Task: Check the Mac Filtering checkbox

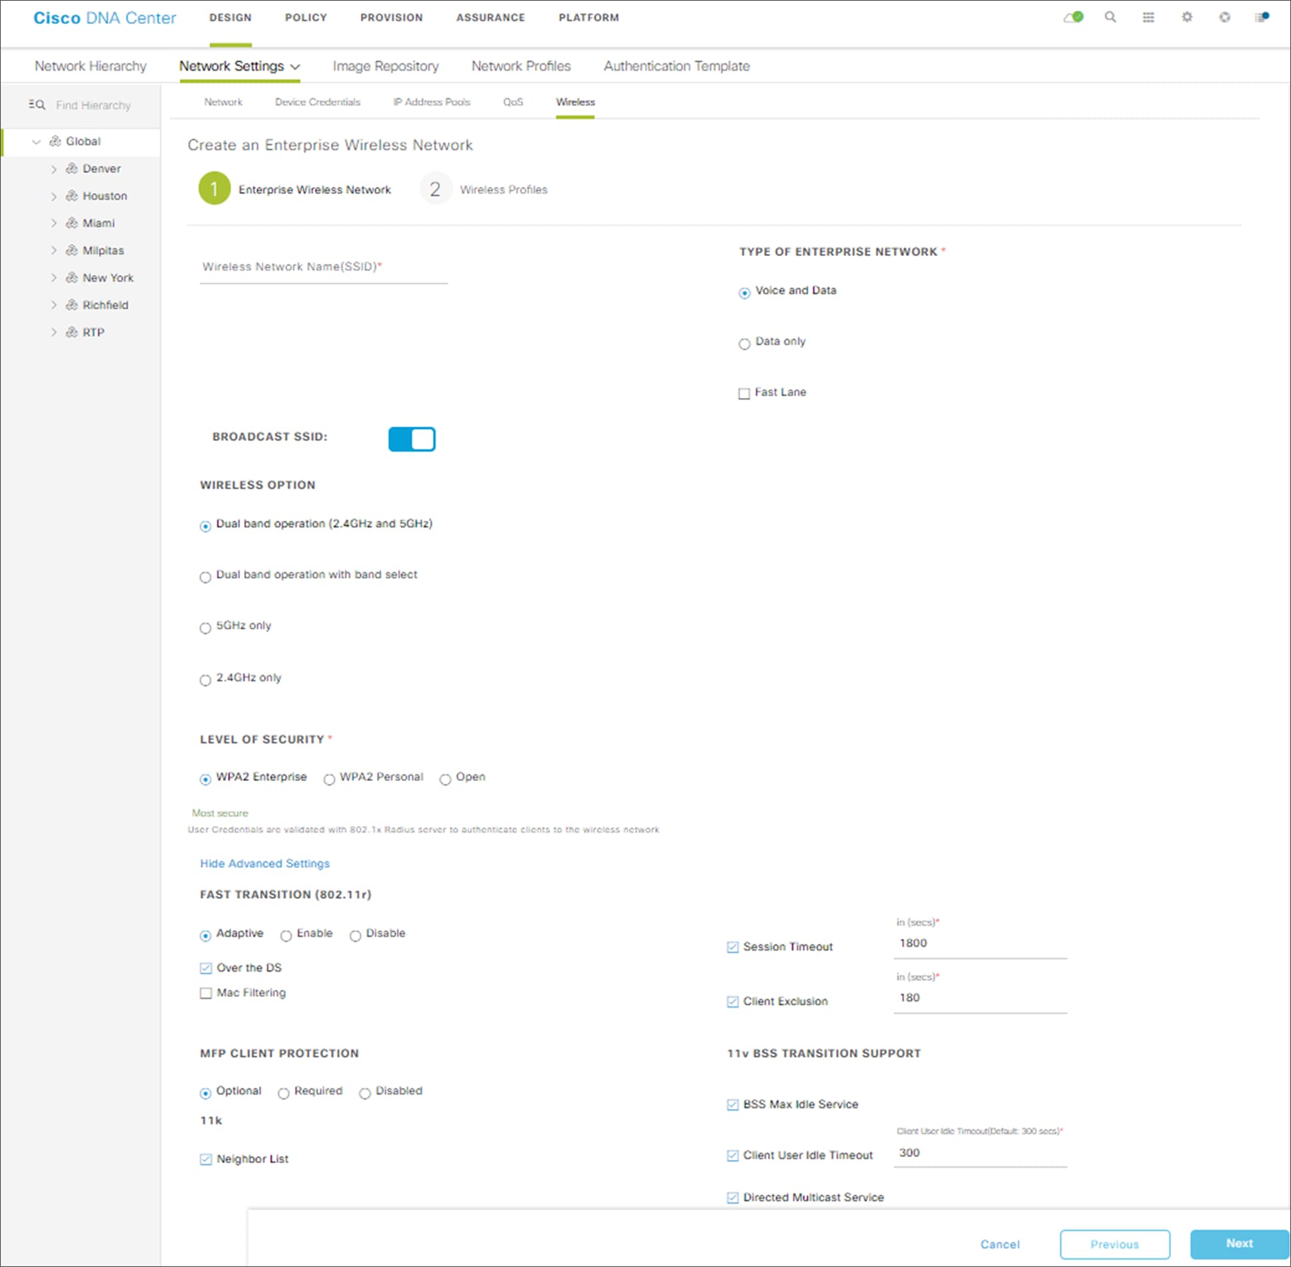Action: [205, 994]
